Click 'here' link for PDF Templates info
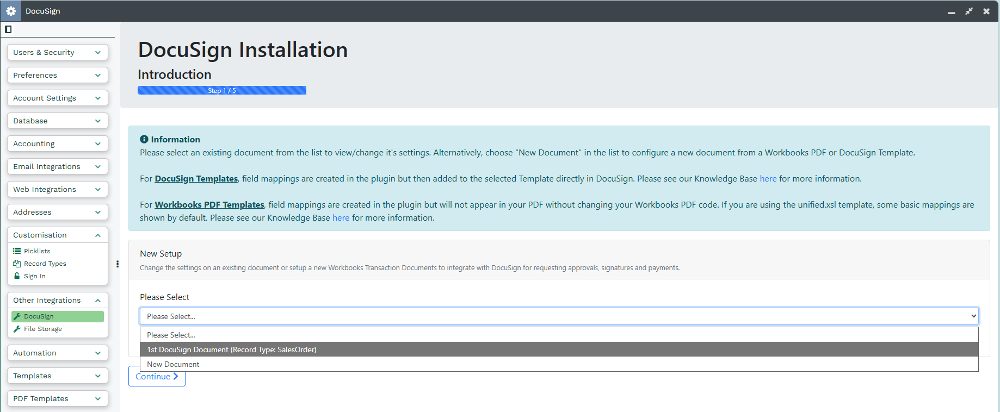 pyautogui.click(x=341, y=217)
